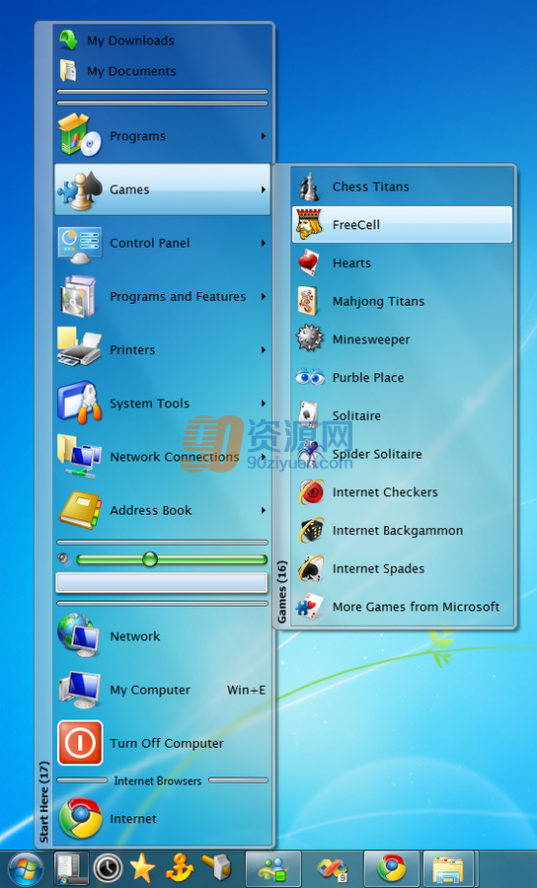Click the hammer taskbar icon

216,867
